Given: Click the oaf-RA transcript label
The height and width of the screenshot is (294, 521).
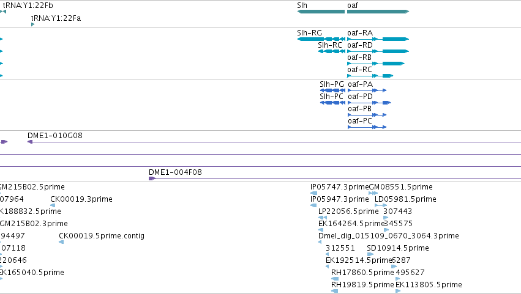Looking at the screenshot, I should (360, 33).
